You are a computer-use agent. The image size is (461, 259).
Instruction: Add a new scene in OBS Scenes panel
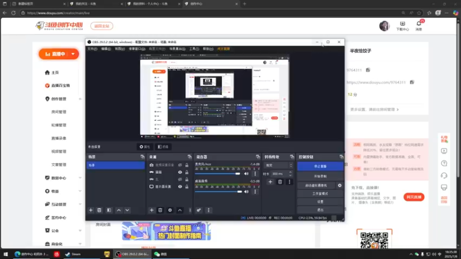[x=91, y=210]
